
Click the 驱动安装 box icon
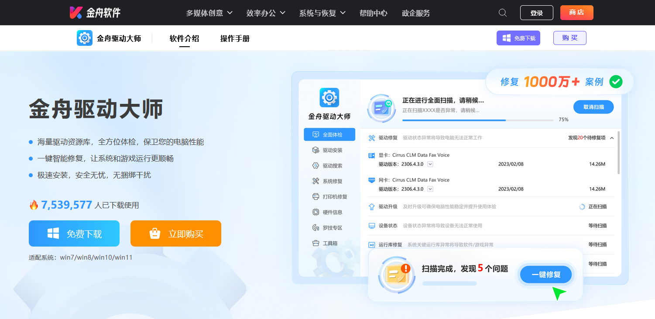(x=316, y=150)
